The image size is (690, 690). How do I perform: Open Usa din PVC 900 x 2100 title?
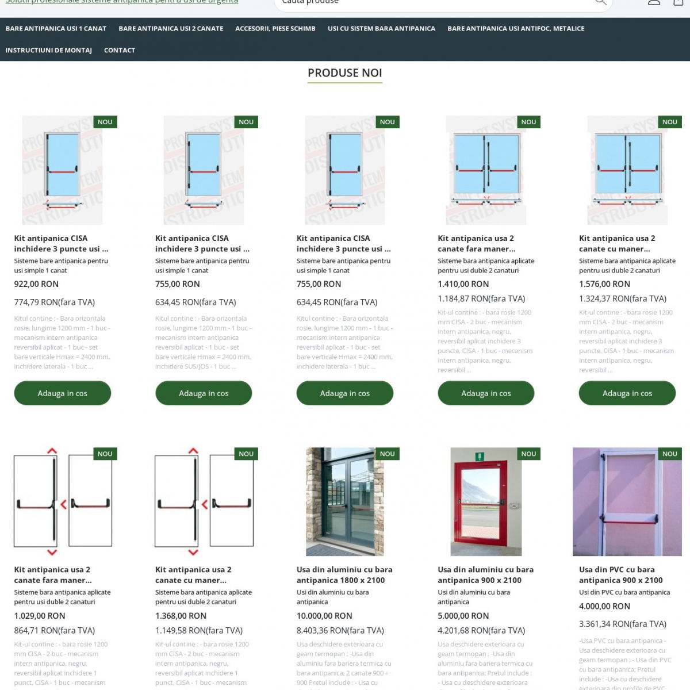(621, 575)
